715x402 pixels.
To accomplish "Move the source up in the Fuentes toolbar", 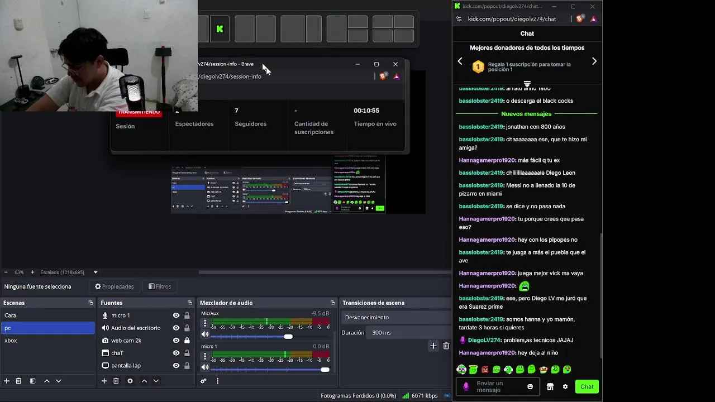I will tap(144, 381).
